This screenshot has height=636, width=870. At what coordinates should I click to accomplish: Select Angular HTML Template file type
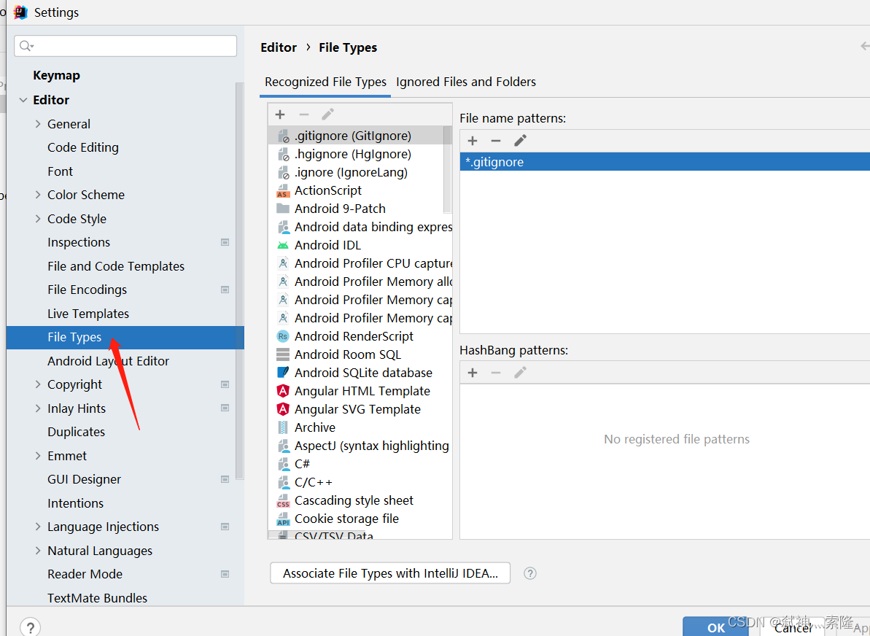point(362,391)
